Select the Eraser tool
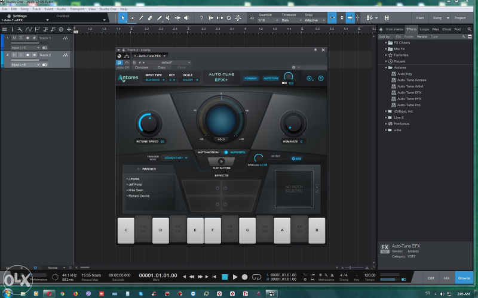Image resolution: width=478 pixels, height=298 pixels. pos(150,18)
